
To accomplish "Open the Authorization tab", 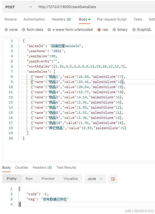I will [34, 19].
